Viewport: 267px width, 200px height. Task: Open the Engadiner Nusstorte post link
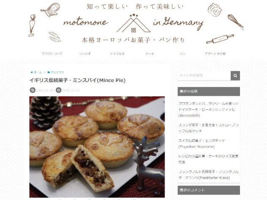(x=202, y=143)
